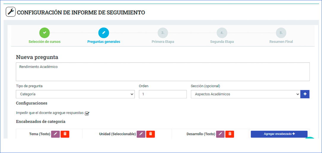Viewport: 322px width, 153px height.
Task: Edit the Unidad (Seleccionable) header
Action: (141, 134)
